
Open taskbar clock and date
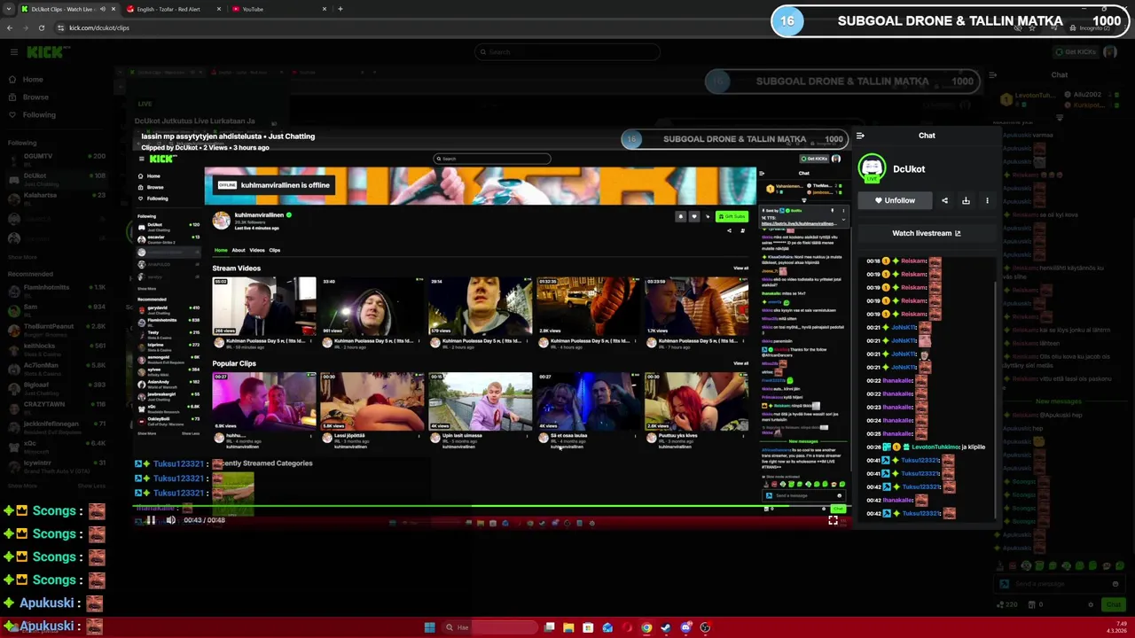[1116, 627]
